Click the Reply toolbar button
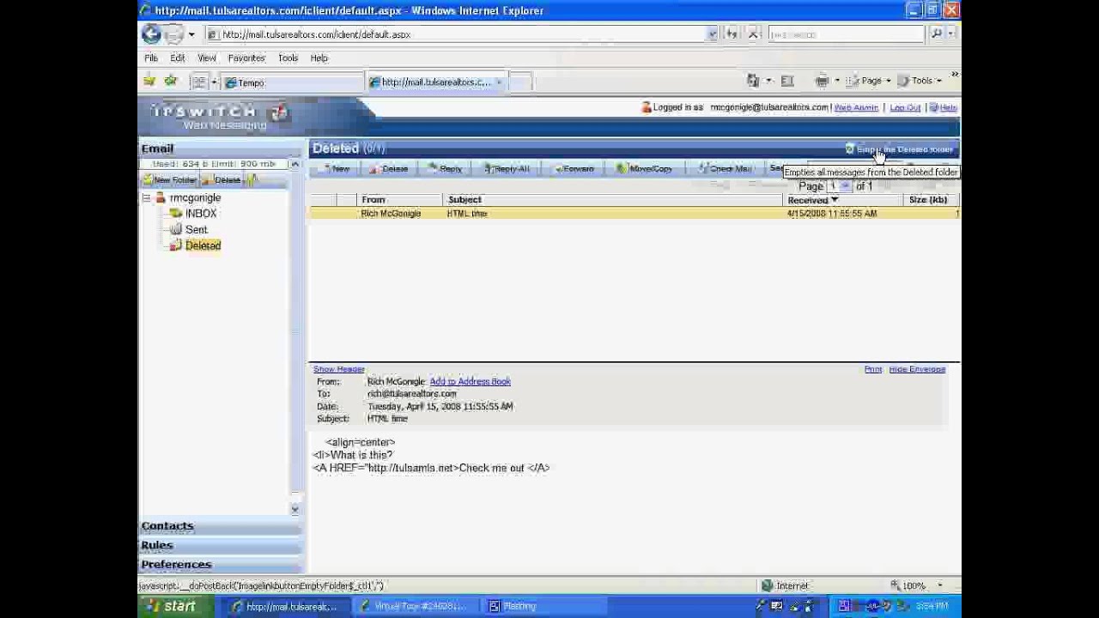The height and width of the screenshot is (618, 1099). point(446,168)
